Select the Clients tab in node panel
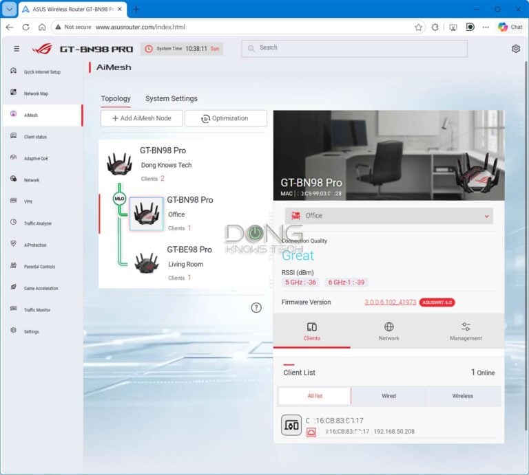529x475 pixels. point(312,331)
